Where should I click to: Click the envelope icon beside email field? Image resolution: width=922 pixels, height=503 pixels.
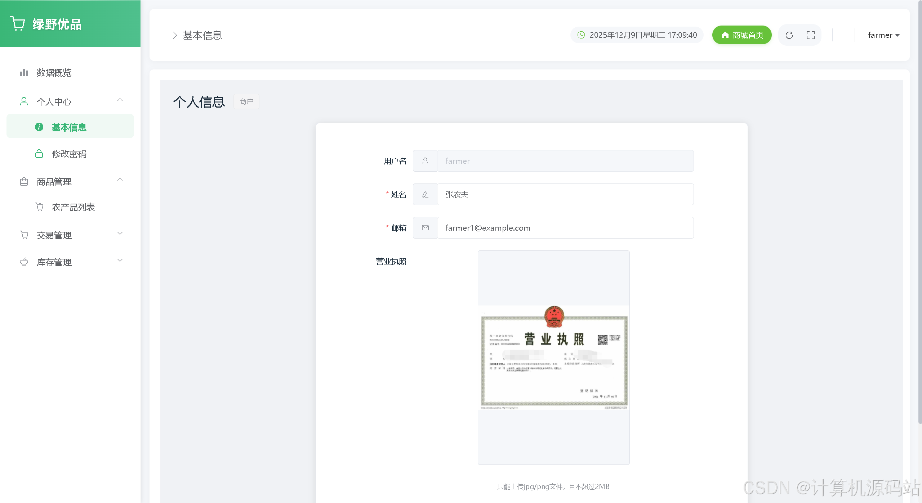tap(425, 228)
